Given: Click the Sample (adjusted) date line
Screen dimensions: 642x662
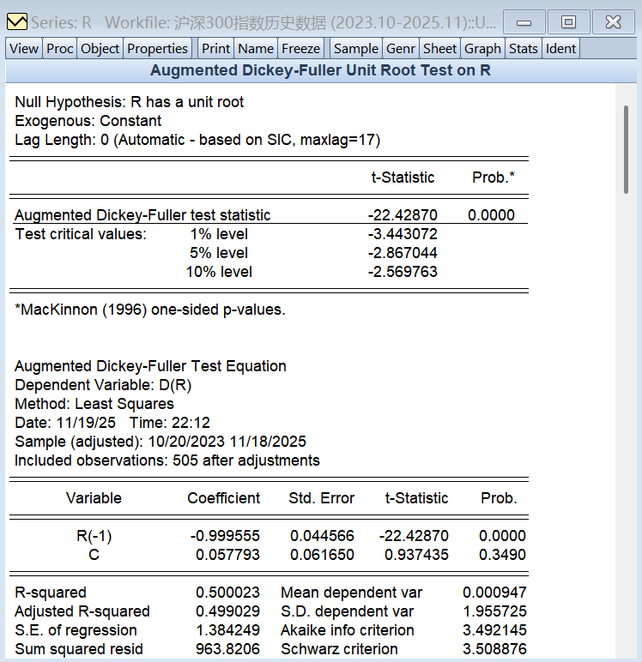Looking at the screenshot, I should pyautogui.click(x=160, y=442).
